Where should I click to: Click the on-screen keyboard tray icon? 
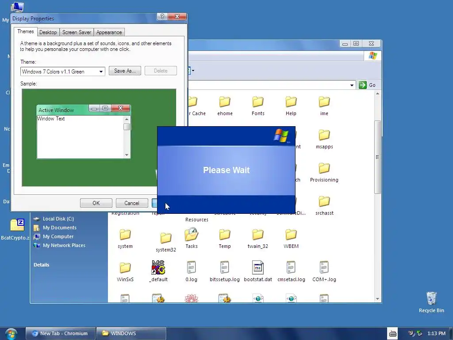393,333
